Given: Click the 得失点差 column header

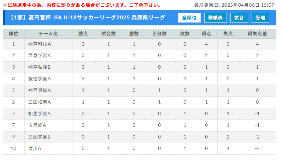Looking at the screenshot, I should (257, 33).
